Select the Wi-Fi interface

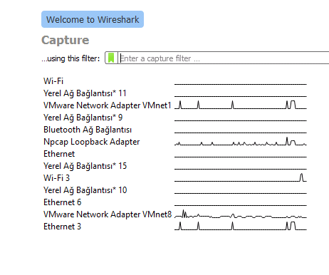tap(53, 81)
